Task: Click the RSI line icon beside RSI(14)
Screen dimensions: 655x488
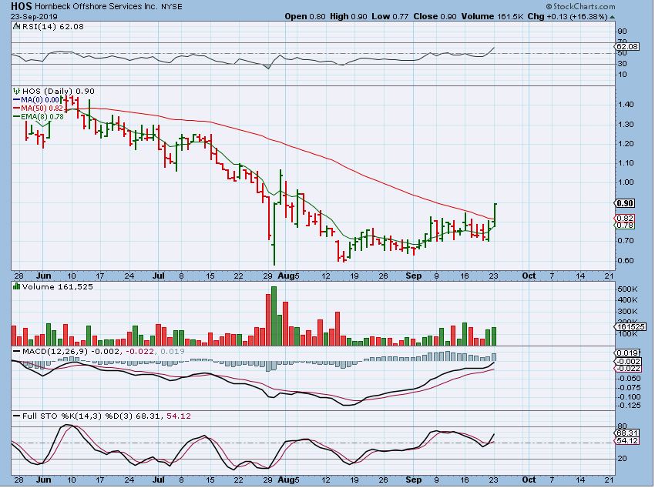Action: pos(16,26)
